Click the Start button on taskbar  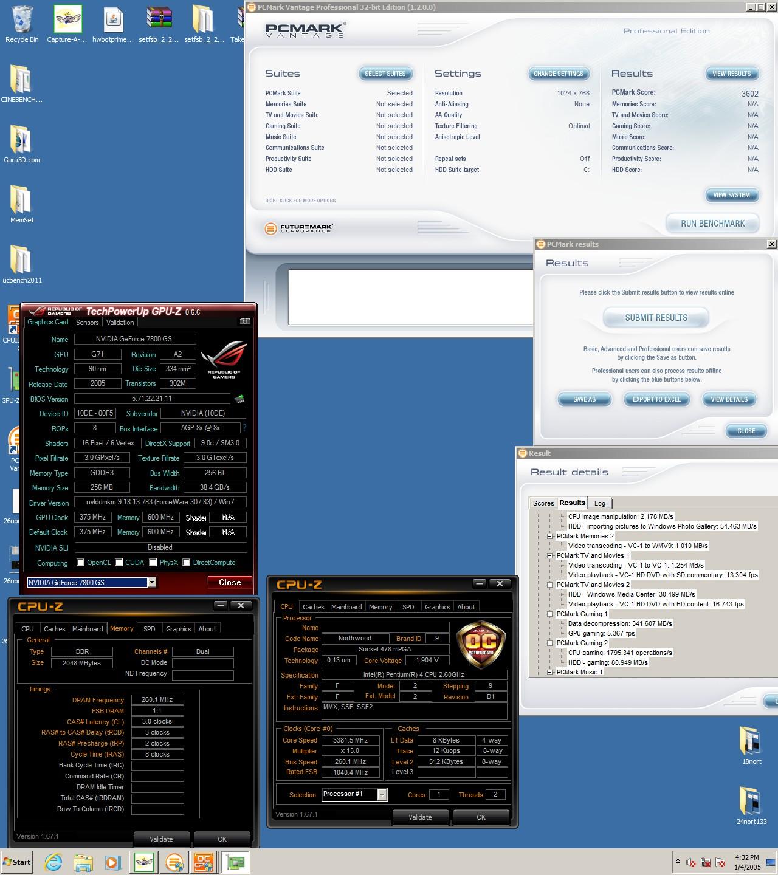click(16, 862)
